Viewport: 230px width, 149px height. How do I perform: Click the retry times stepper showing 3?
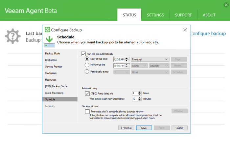[x=140, y=93]
